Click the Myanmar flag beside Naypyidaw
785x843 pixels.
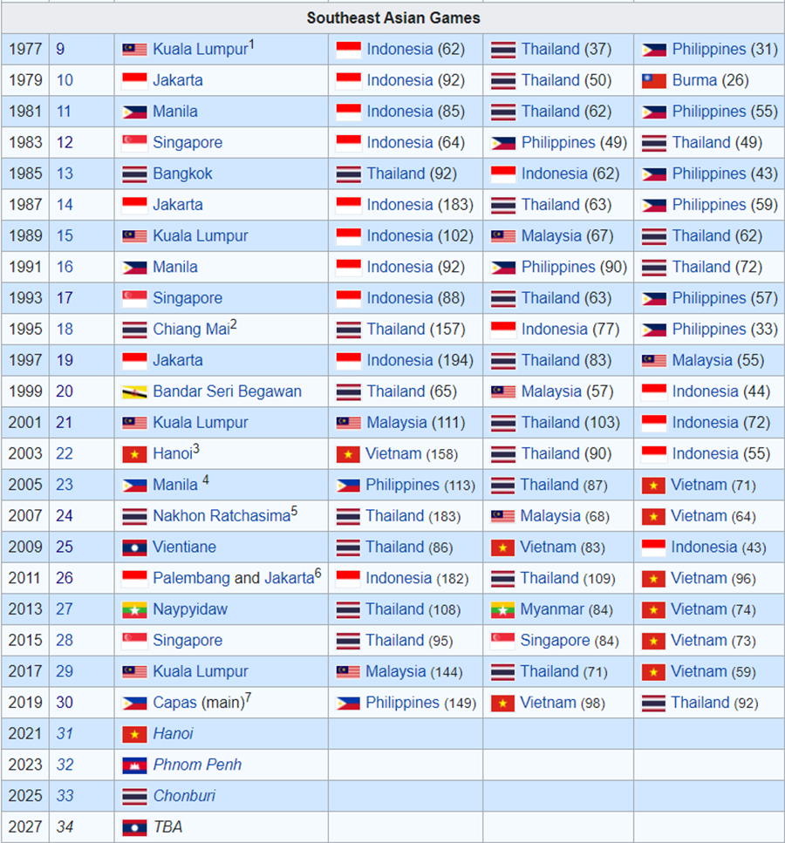point(134,610)
